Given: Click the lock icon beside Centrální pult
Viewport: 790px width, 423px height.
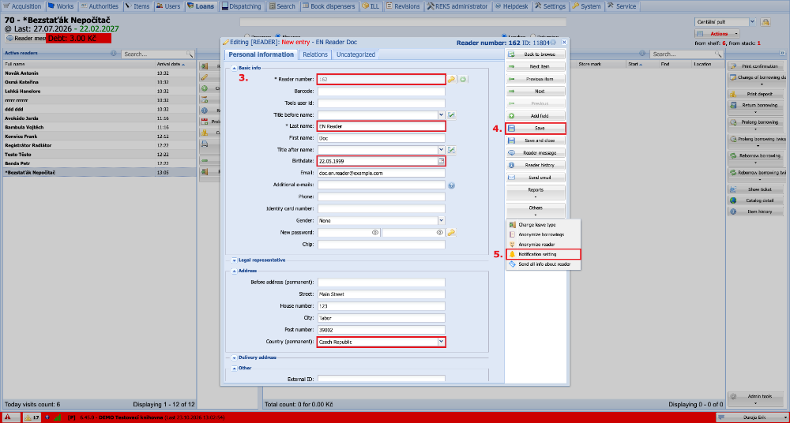Looking at the screenshot, I should coord(766,22).
